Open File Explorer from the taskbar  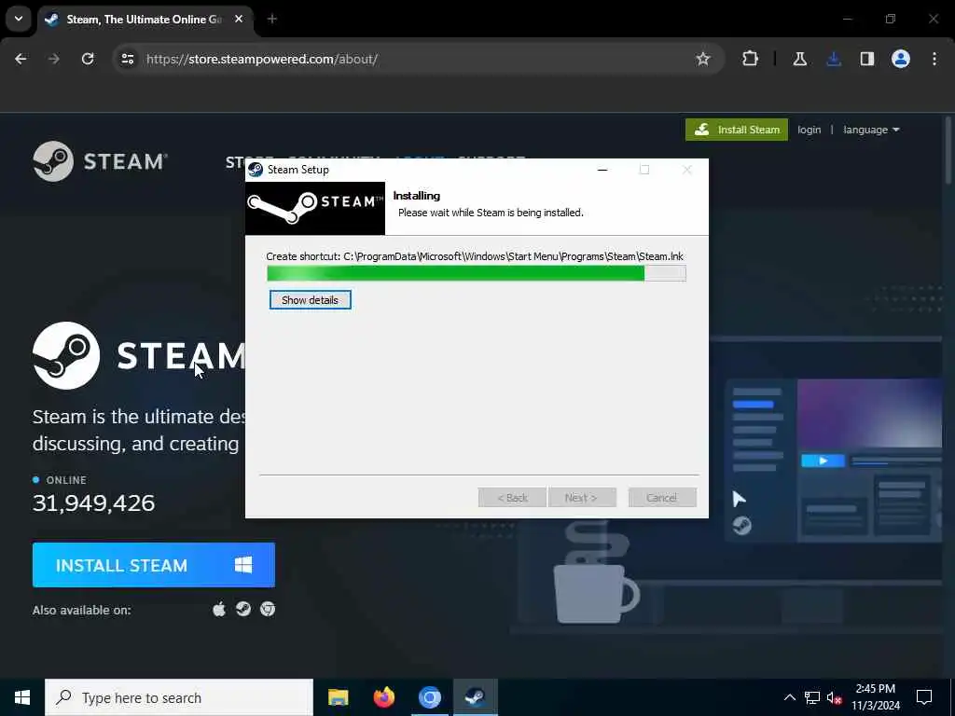[338, 697]
